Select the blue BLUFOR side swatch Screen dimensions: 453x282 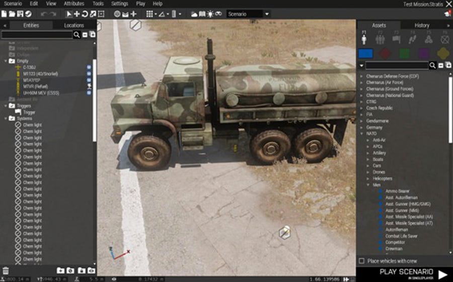point(365,54)
